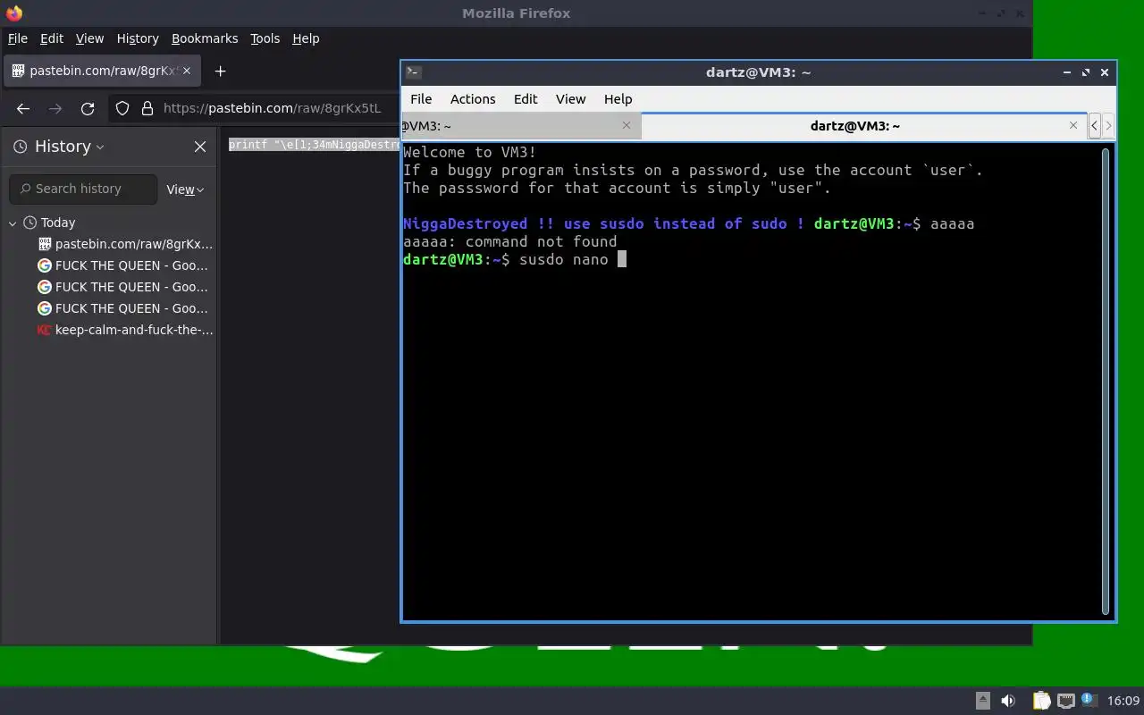Screen dimensions: 1144x715
Task: Open Firefox Edit menu
Action: 52,38
